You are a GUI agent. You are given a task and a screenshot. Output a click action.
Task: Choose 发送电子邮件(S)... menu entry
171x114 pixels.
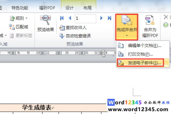143,63
